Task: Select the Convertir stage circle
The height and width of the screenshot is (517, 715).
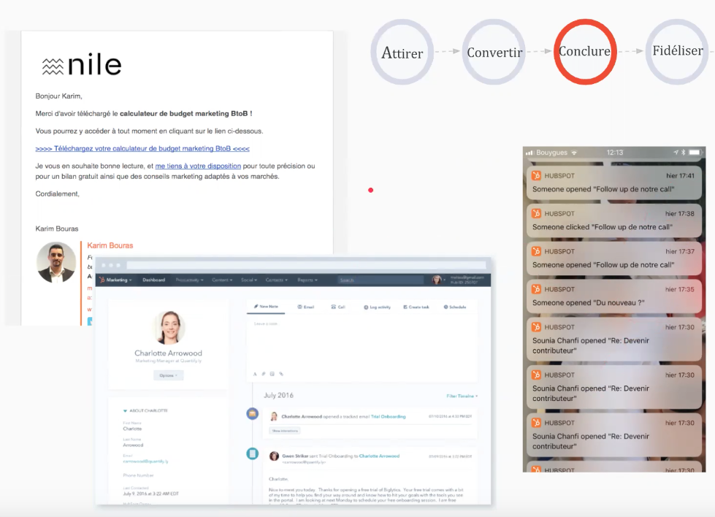Action: click(494, 52)
